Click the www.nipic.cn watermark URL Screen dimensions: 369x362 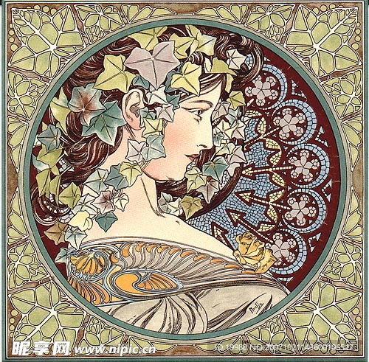click(115, 349)
